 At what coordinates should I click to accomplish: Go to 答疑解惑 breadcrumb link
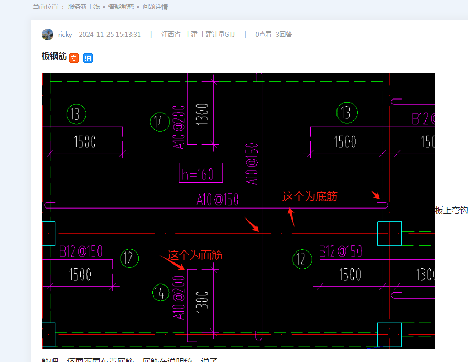[121, 7]
